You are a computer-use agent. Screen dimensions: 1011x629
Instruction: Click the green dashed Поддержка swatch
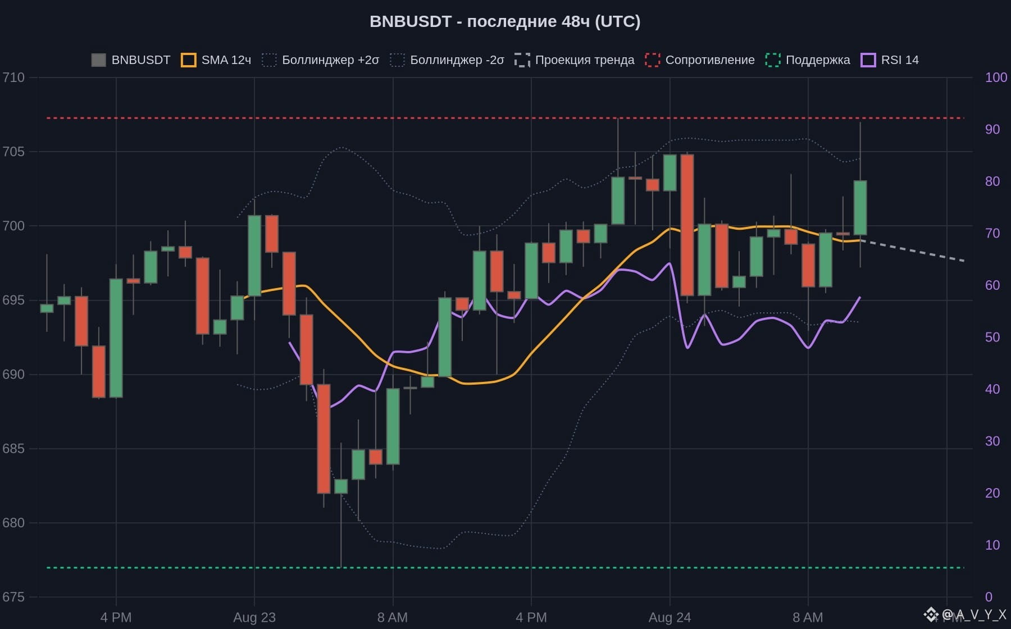(773, 60)
